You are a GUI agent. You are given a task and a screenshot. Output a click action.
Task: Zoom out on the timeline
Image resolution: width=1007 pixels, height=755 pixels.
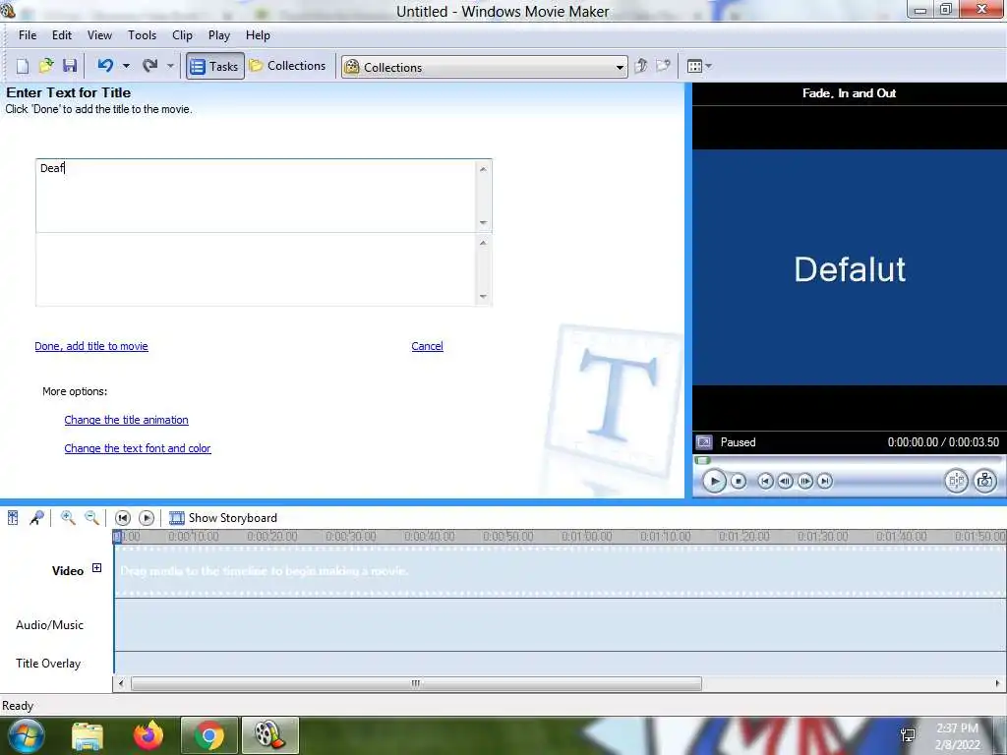click(x=91, y=517)
